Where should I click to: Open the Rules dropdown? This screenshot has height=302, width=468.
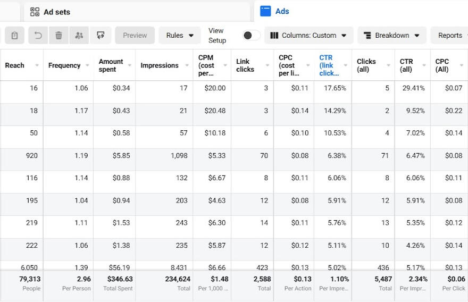(180, 36)
